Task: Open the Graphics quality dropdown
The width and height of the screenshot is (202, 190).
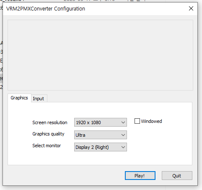Action: pos(101,135)
